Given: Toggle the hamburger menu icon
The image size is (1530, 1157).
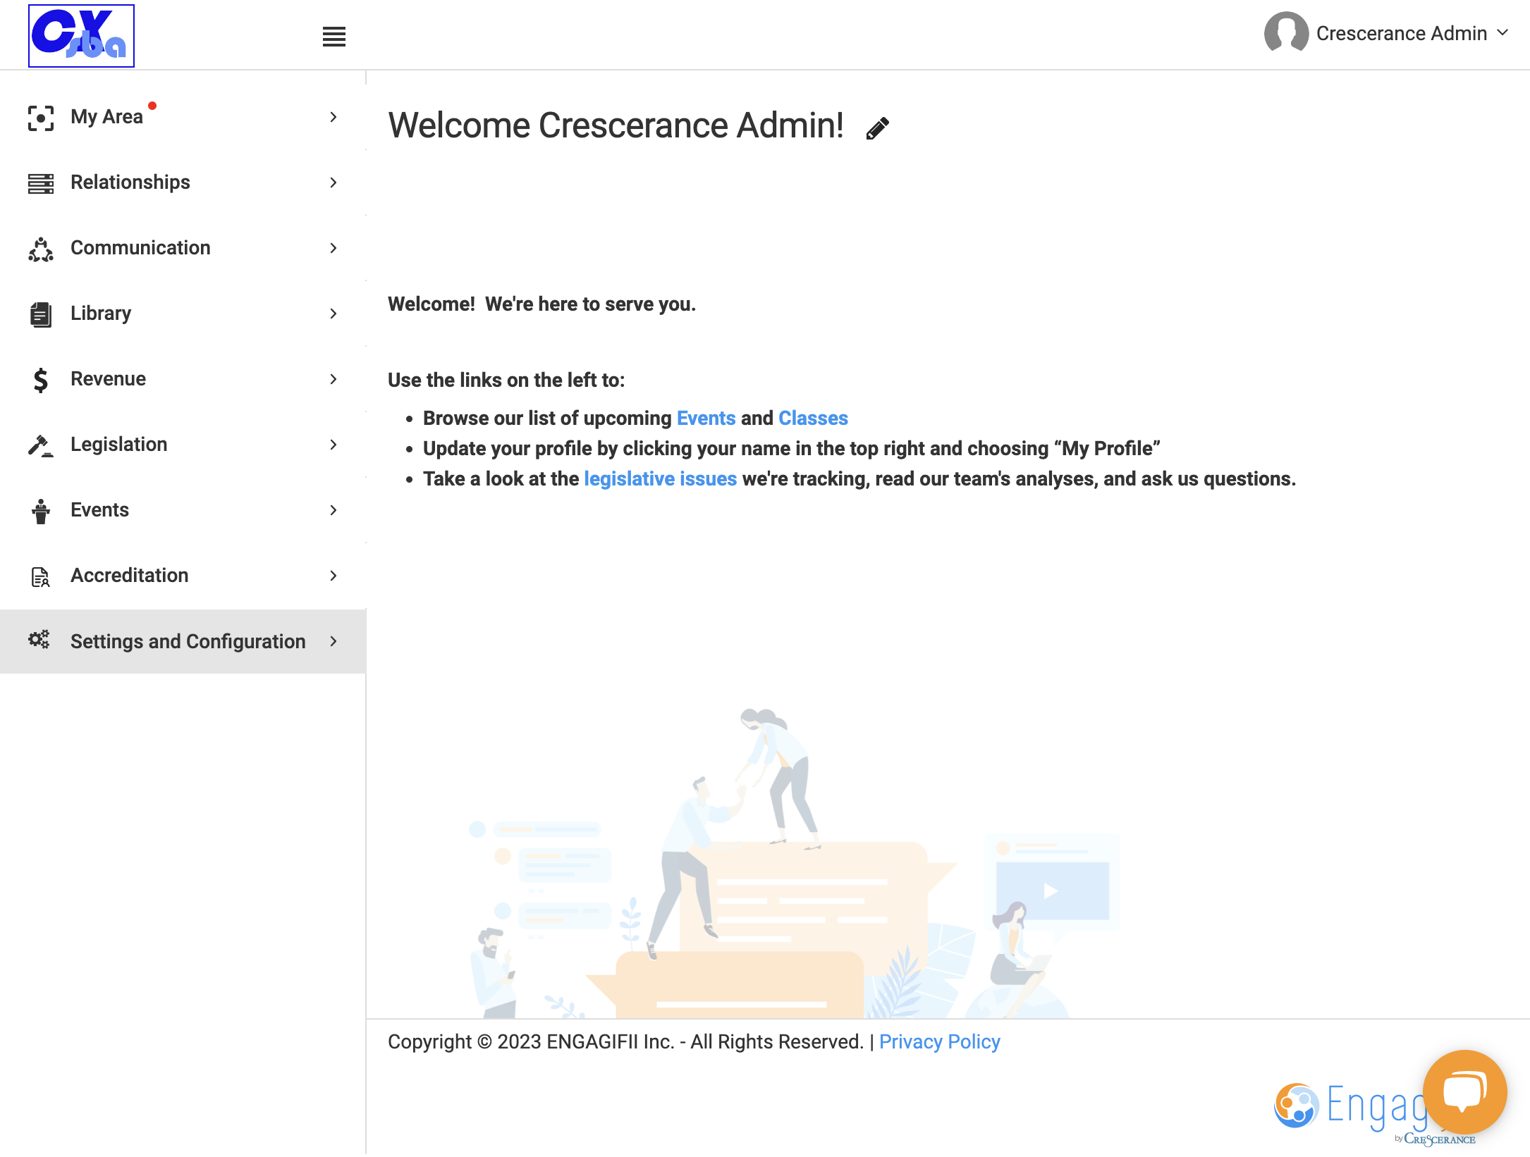Looking at the screenshot, I should click(x=334, y=37).
